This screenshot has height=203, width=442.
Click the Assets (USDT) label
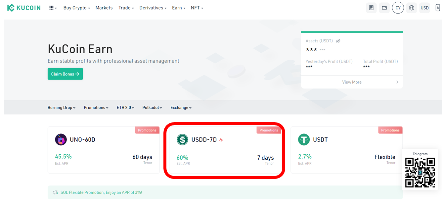(x=319, y=41)
